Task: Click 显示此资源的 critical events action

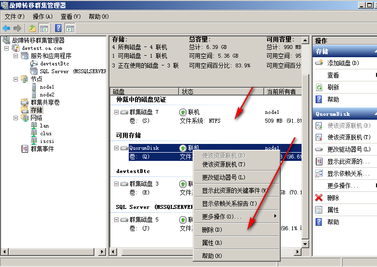Action: coord(348,161)
